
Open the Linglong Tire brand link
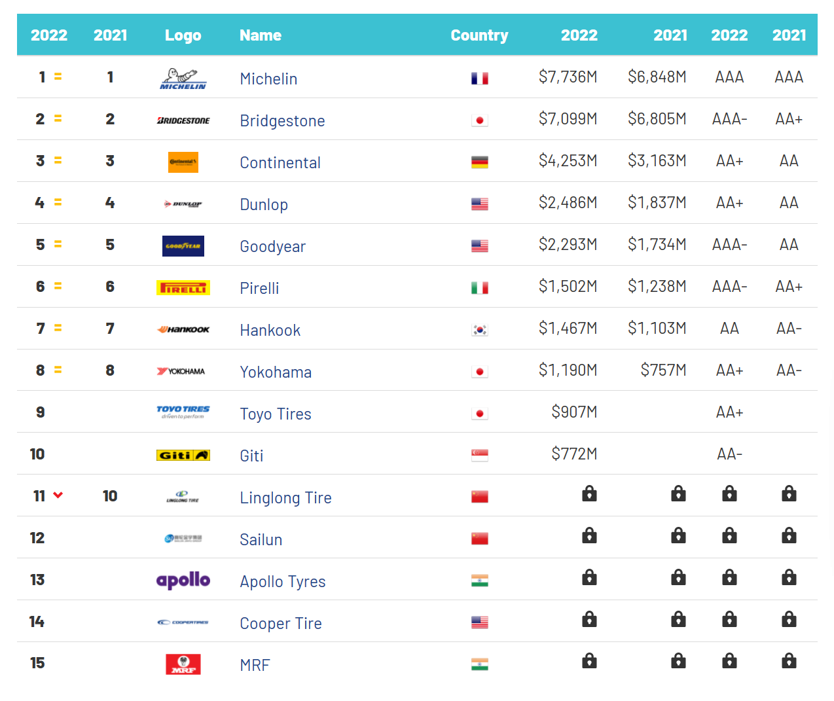(285, 497)
